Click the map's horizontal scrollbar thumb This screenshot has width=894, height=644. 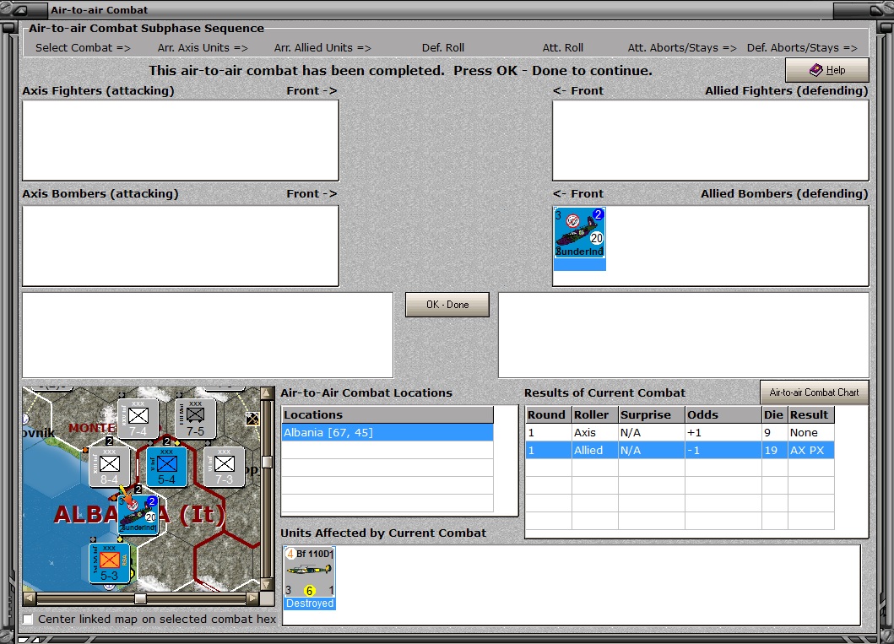click(140, 598)
